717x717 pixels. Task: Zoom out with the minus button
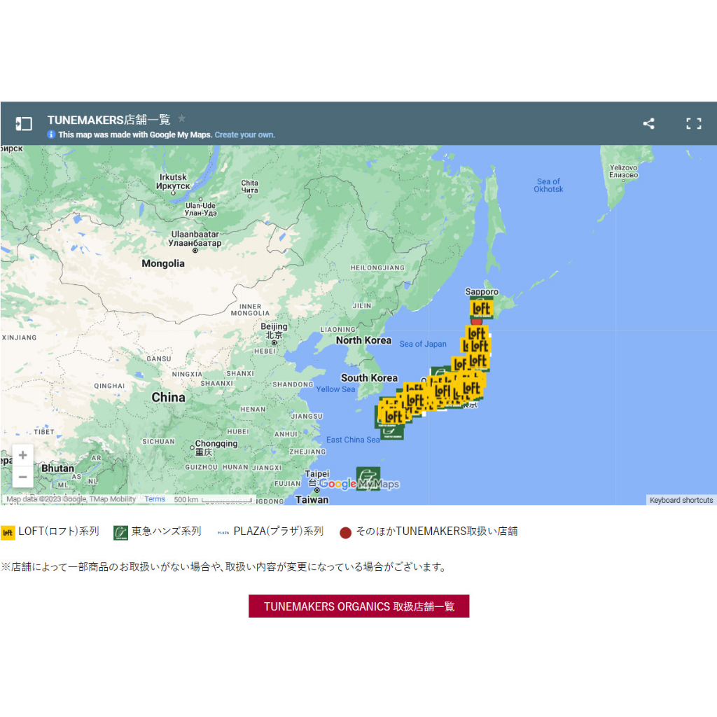23,477
